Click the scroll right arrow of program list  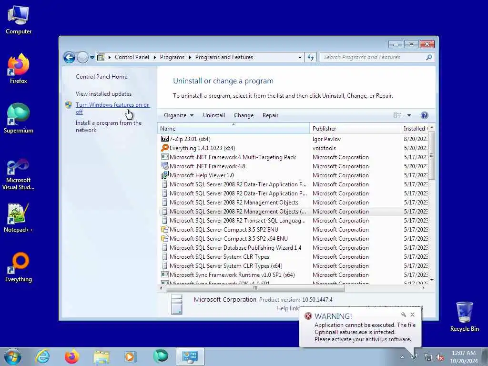(x=423, y=288)
